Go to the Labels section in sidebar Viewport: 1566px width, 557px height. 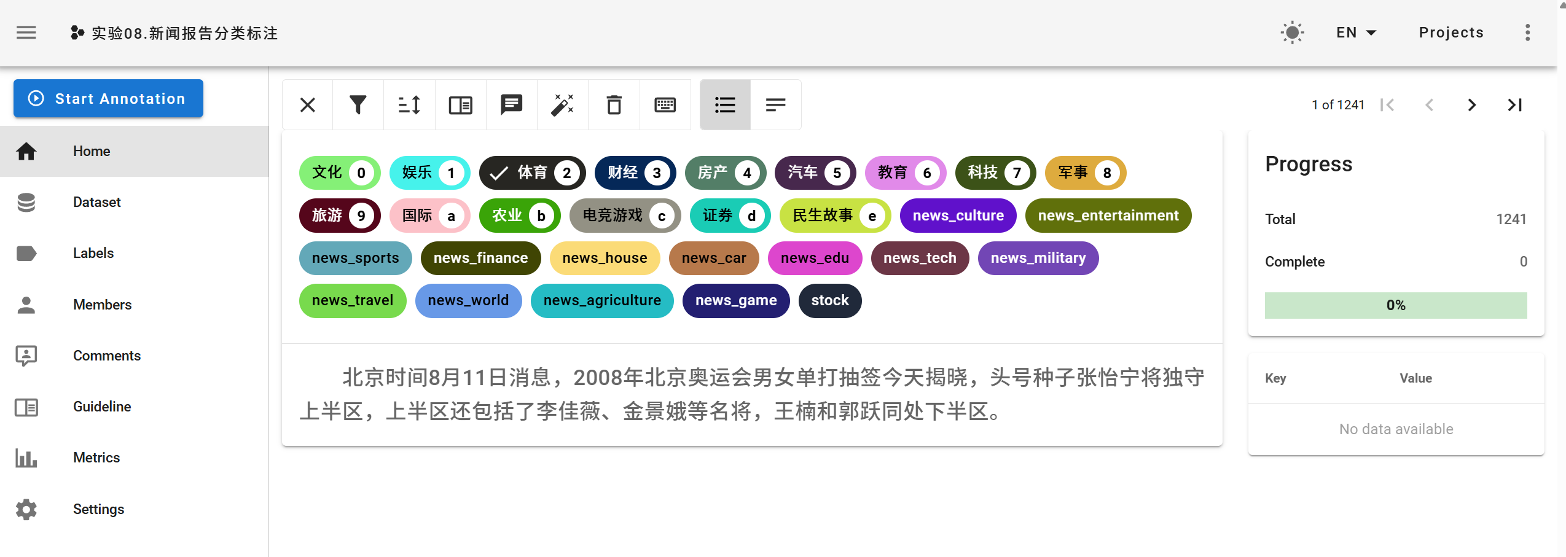[93, 252]
